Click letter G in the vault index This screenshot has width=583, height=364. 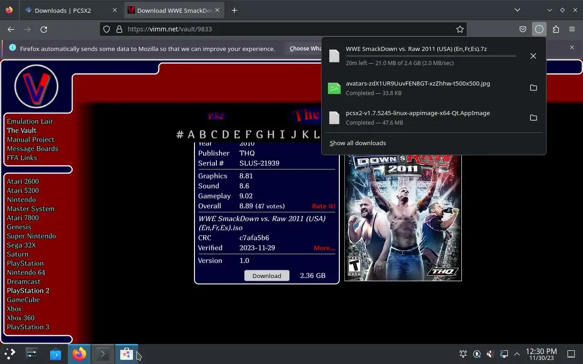260,135
